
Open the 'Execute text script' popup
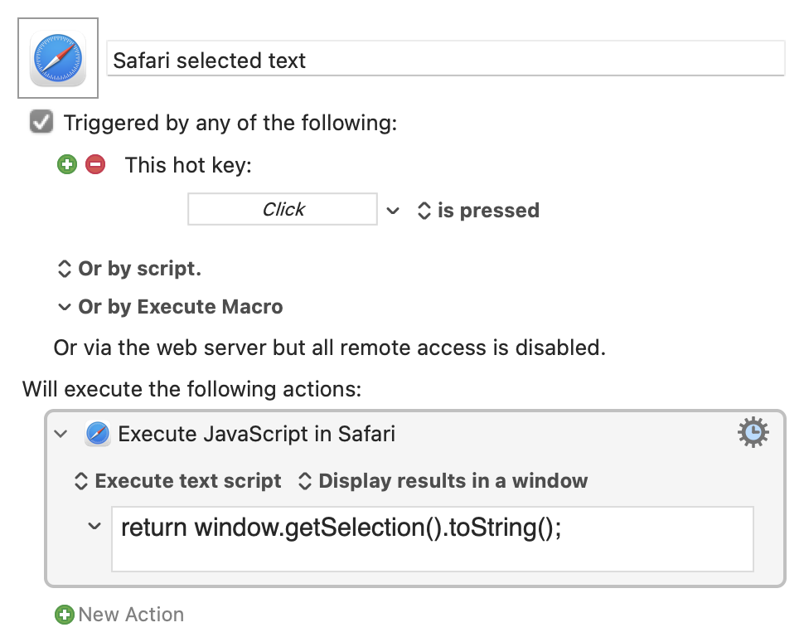point(177,481)
